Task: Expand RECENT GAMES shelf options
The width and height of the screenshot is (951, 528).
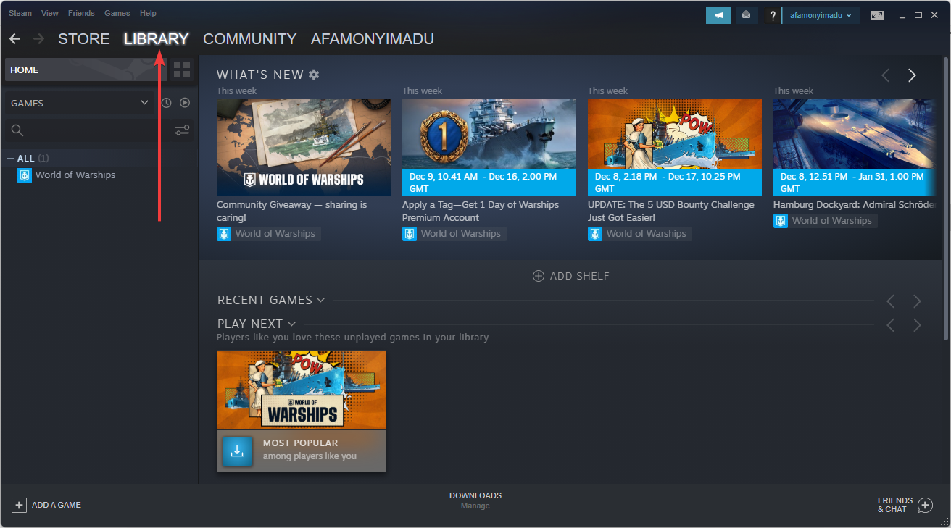Action: coord(320,301)
